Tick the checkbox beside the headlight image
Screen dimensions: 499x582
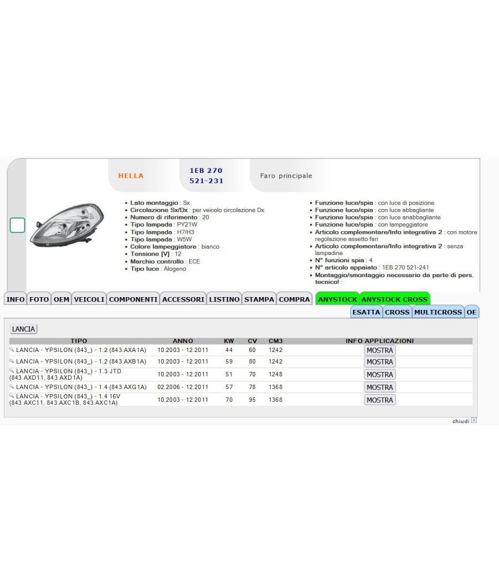(x=17, y=225)
